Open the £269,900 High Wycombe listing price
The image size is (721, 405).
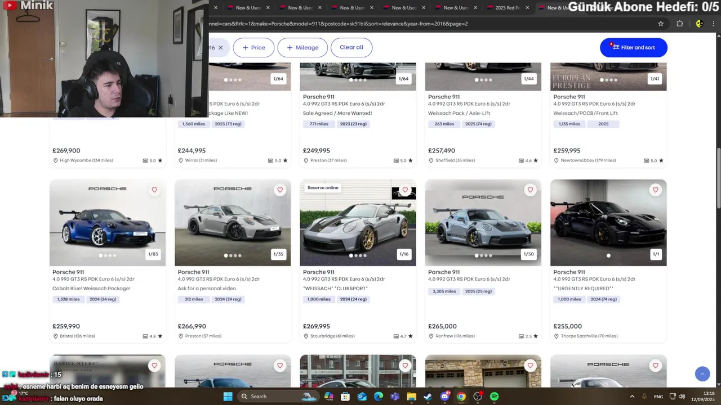coord(66,151)
